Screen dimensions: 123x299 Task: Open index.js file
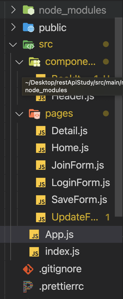pos(62,252)
